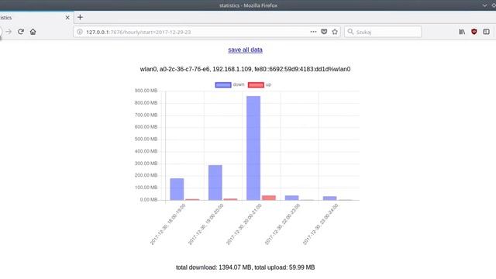Toggle the sidebar view icon
The height and width of the screenshot is (279, 496).
coord(486,32)
